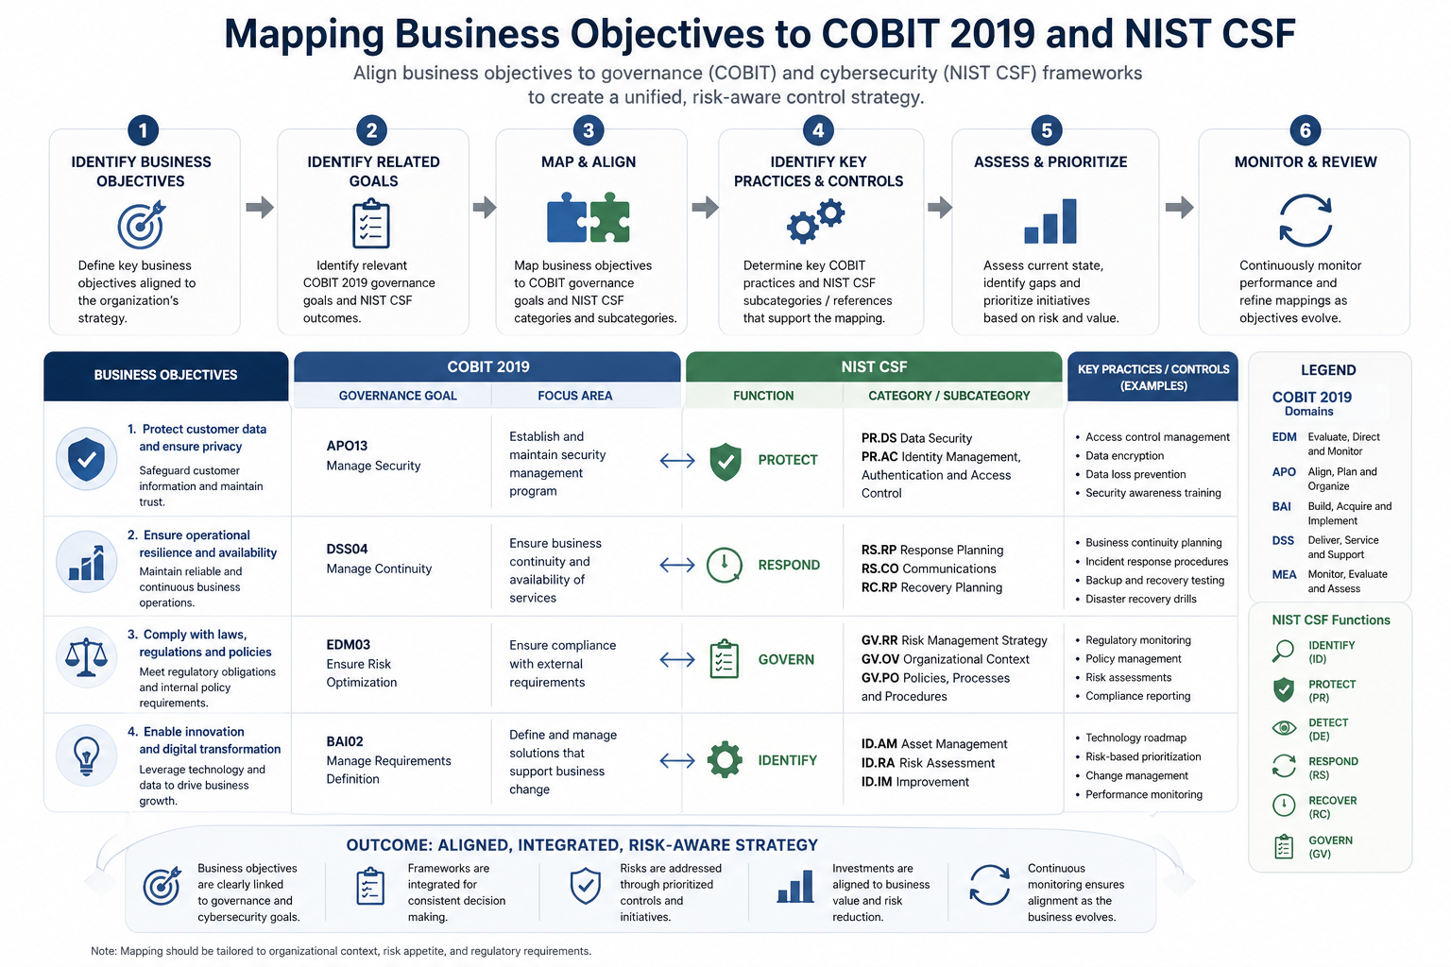Click the target icon under Identify Business Objectives
Screen dimensions: 1451x967
pyautogui.click(x=142, y=224)
